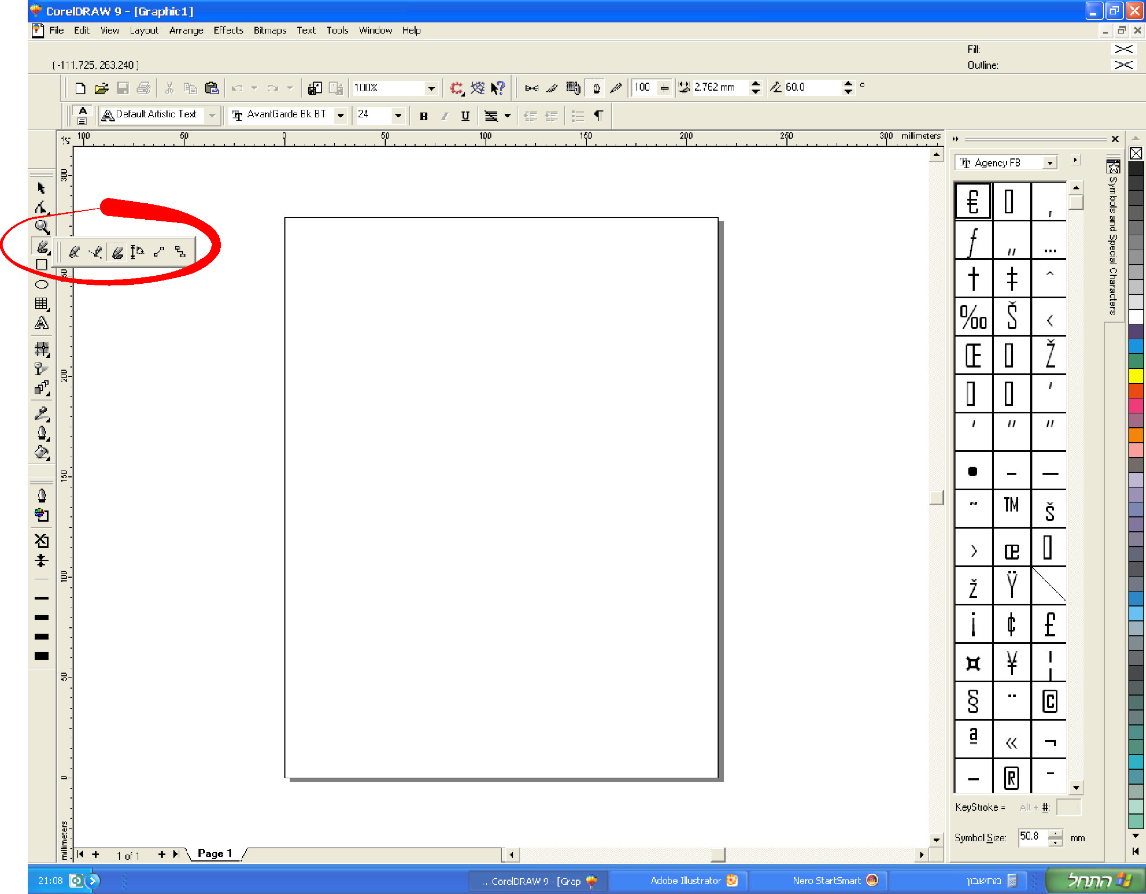Select the Pick tool arrow
The height and width of the screenshot is (894, 1146).
[x=41, y=188]
